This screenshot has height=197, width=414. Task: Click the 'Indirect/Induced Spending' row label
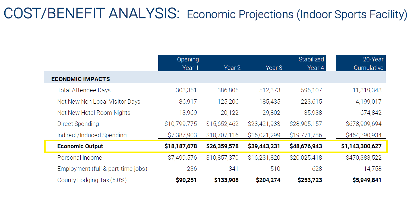92,135
